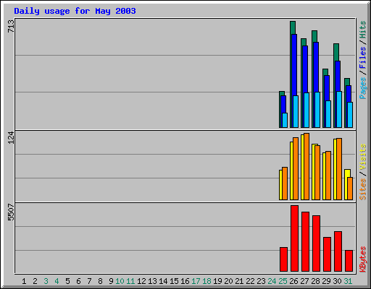Image resolution: width=371 pixels, height=289 pixels.
Task: Click the KBytes legend label
Action: [x=363, y=259]
